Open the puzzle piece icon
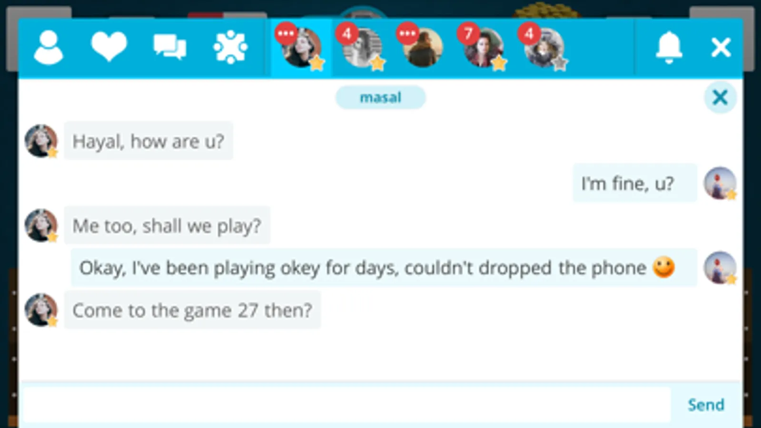 (x=230, y=47)
